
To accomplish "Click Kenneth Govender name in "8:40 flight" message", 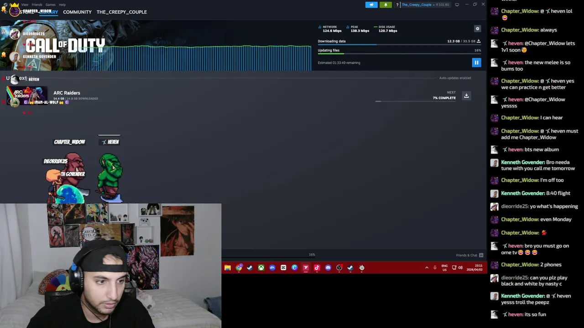I will pos(523,193).
